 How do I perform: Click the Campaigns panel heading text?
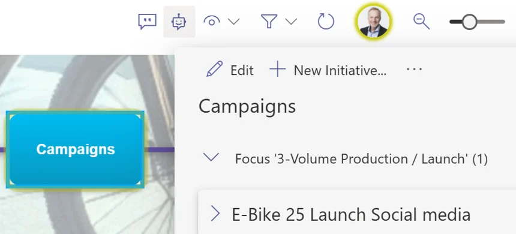[x=247, y=107]
